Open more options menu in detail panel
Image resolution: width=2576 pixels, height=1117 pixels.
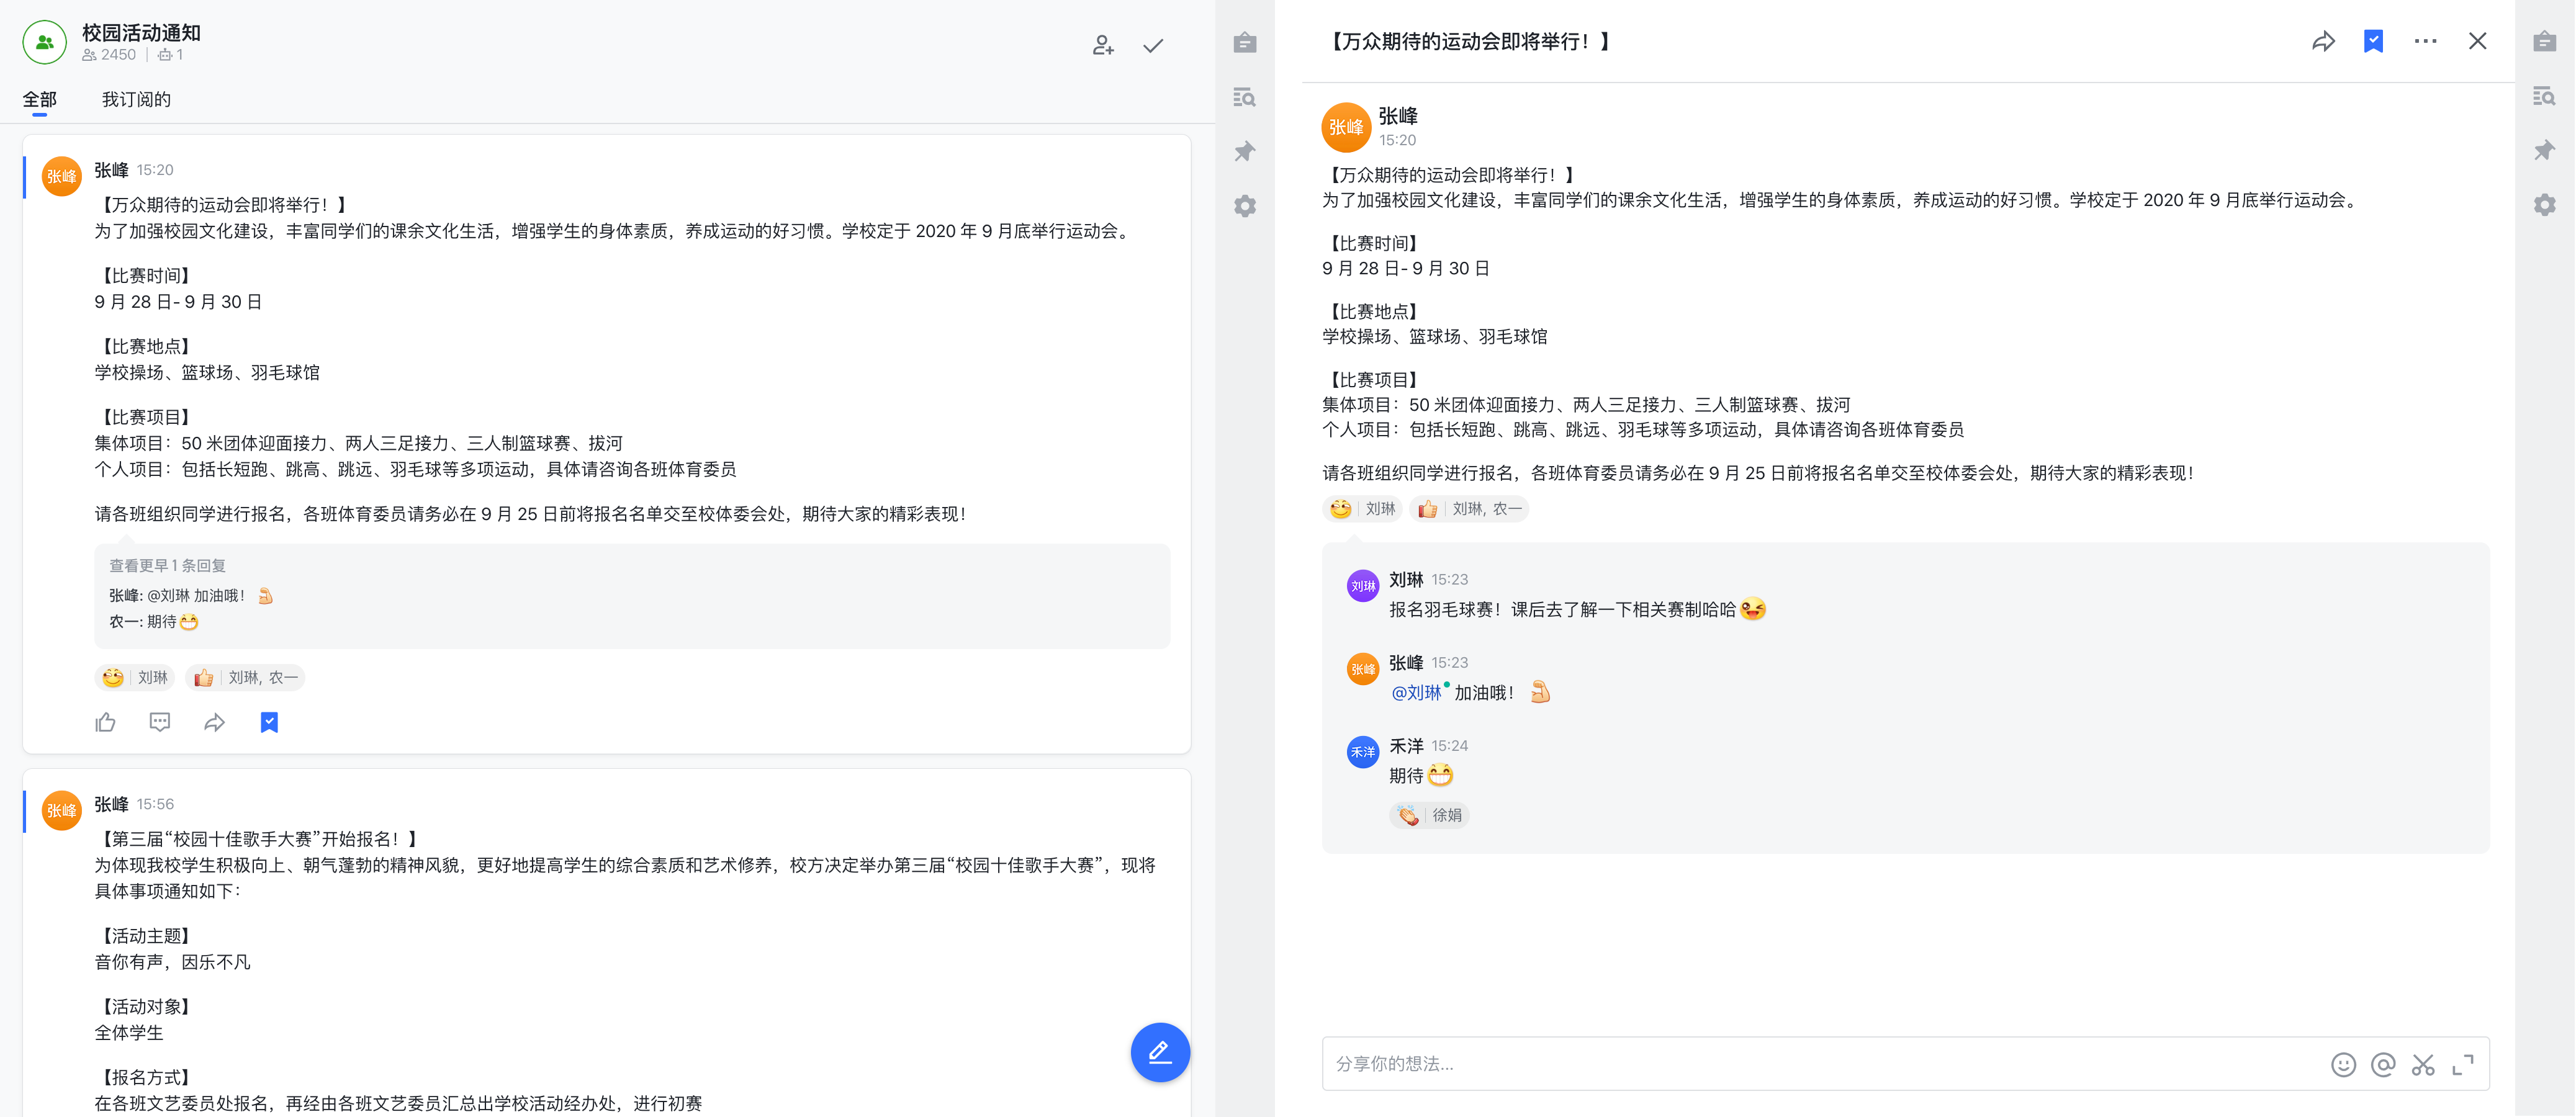coord(2425,41)
